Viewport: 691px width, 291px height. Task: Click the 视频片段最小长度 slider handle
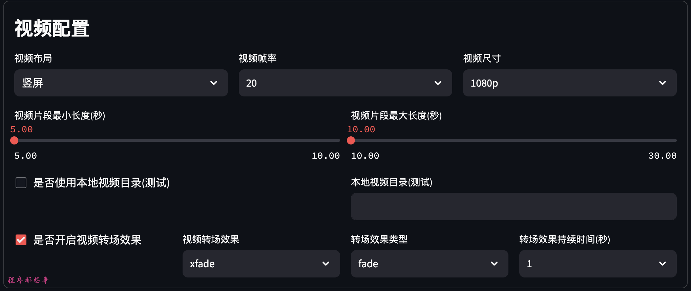coord(14,140)
